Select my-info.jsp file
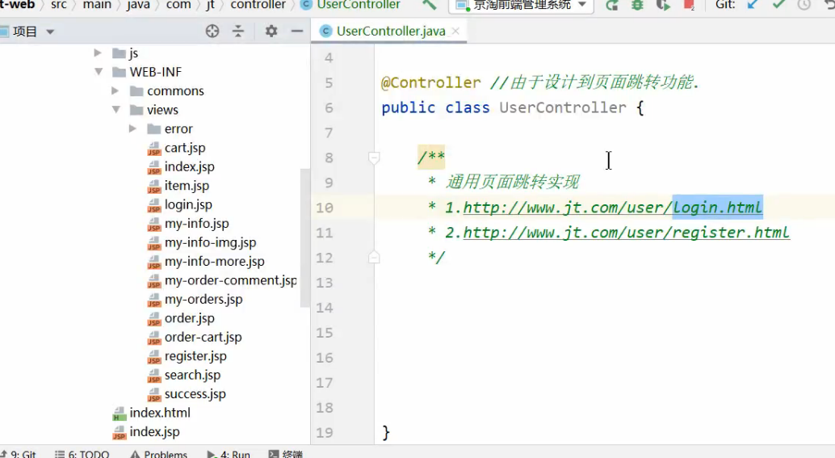835x458 pixels. tap(196, 223)
